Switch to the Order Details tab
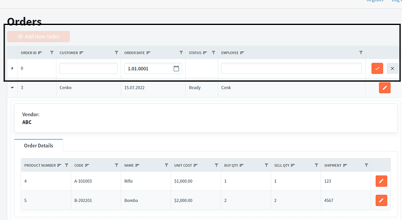 click(38, 146)
